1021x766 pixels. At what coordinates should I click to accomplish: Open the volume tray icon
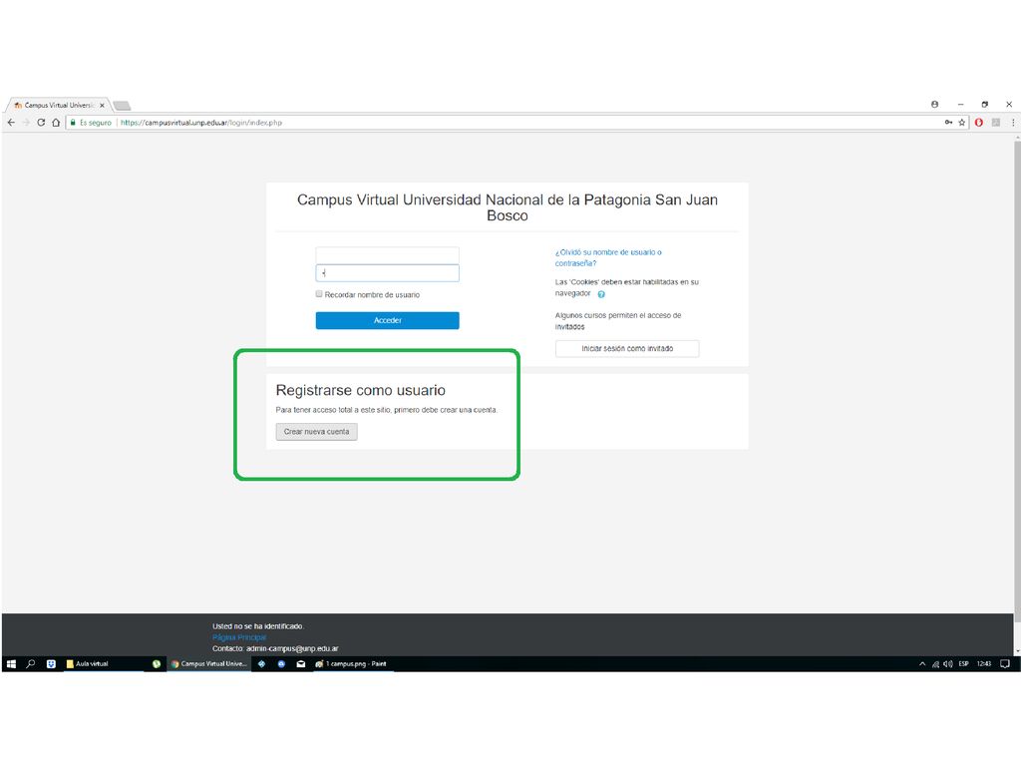click(948, 663)
